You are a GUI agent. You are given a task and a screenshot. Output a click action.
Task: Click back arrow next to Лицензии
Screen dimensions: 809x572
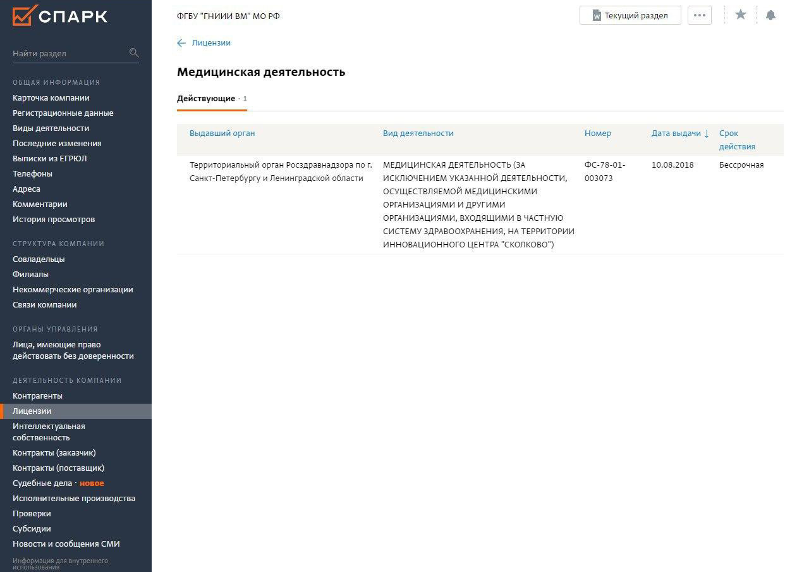181,43
